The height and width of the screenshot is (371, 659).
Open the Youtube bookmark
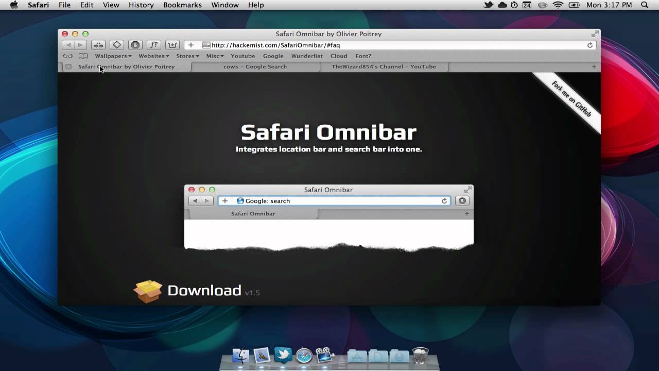(243, 56)
